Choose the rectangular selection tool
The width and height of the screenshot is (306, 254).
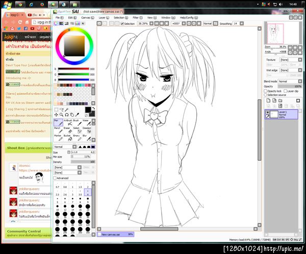[56, 110]
